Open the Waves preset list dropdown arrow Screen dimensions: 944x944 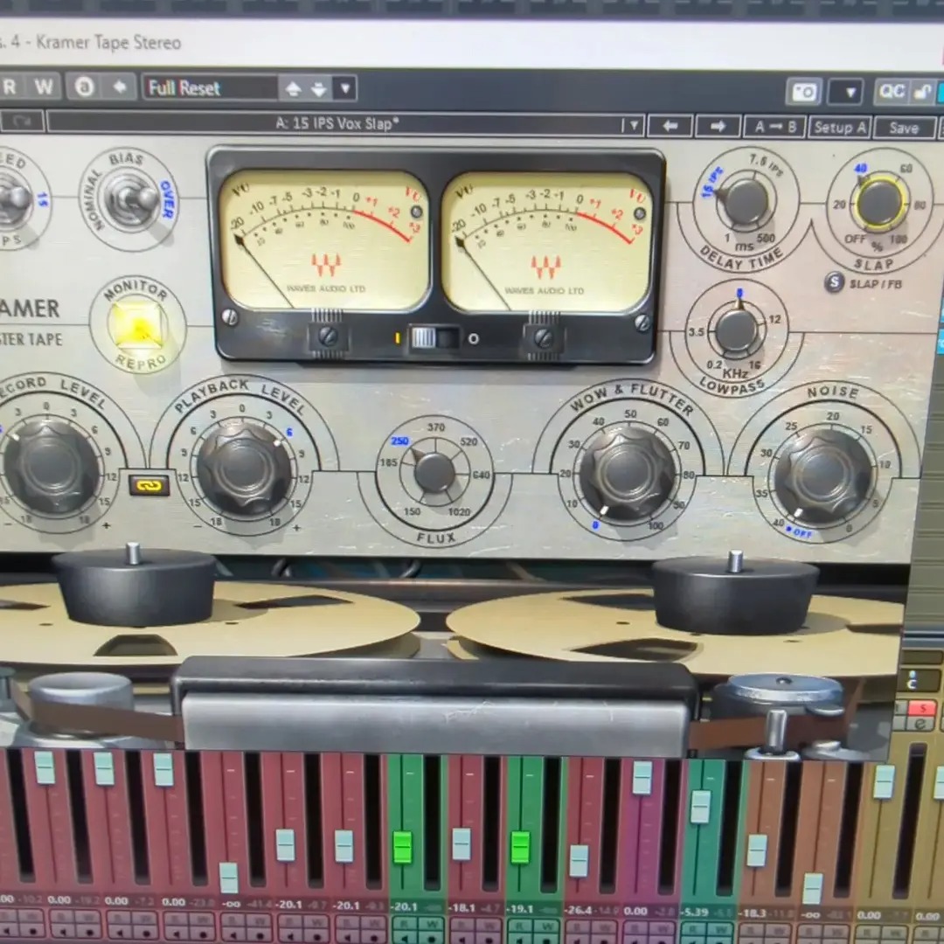(632, 125)
